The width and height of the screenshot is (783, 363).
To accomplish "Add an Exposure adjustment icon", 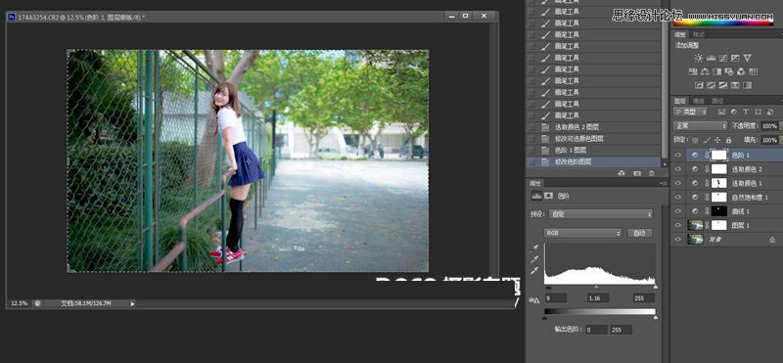I will click(x=735, y=59).
